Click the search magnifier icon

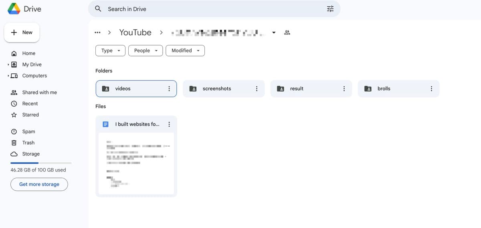(98, 8)
